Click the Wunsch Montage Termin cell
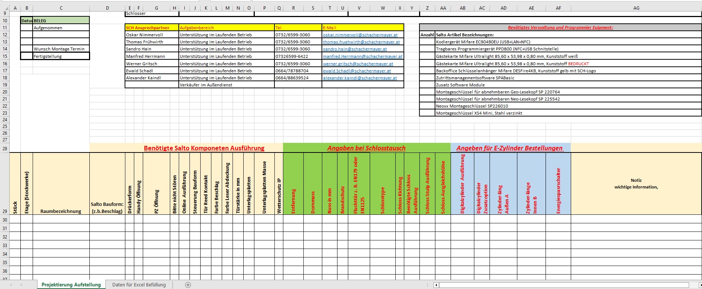The height and width of the screenshot is (289, 702). point(61,49)
